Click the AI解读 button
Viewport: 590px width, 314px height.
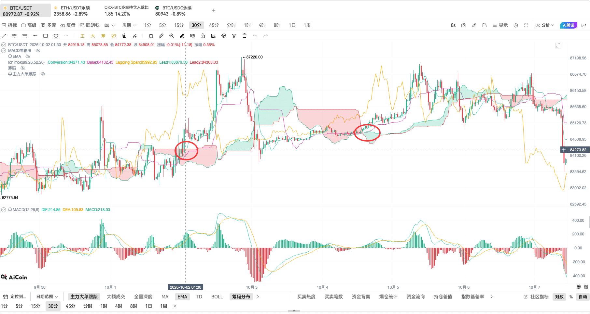point(569,25)
